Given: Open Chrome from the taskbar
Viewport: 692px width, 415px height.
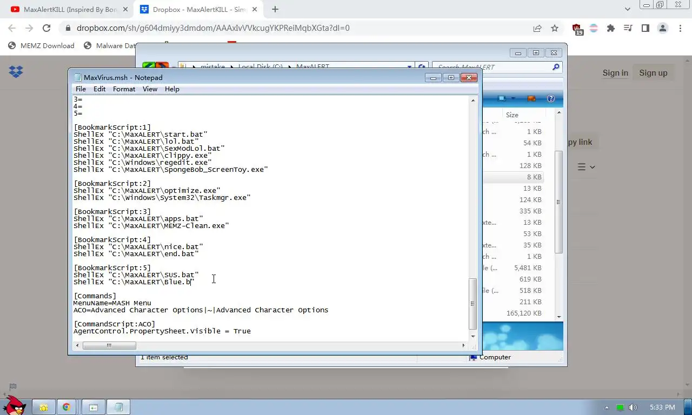Looking at the screenshot, I should (x=66, y=407).
